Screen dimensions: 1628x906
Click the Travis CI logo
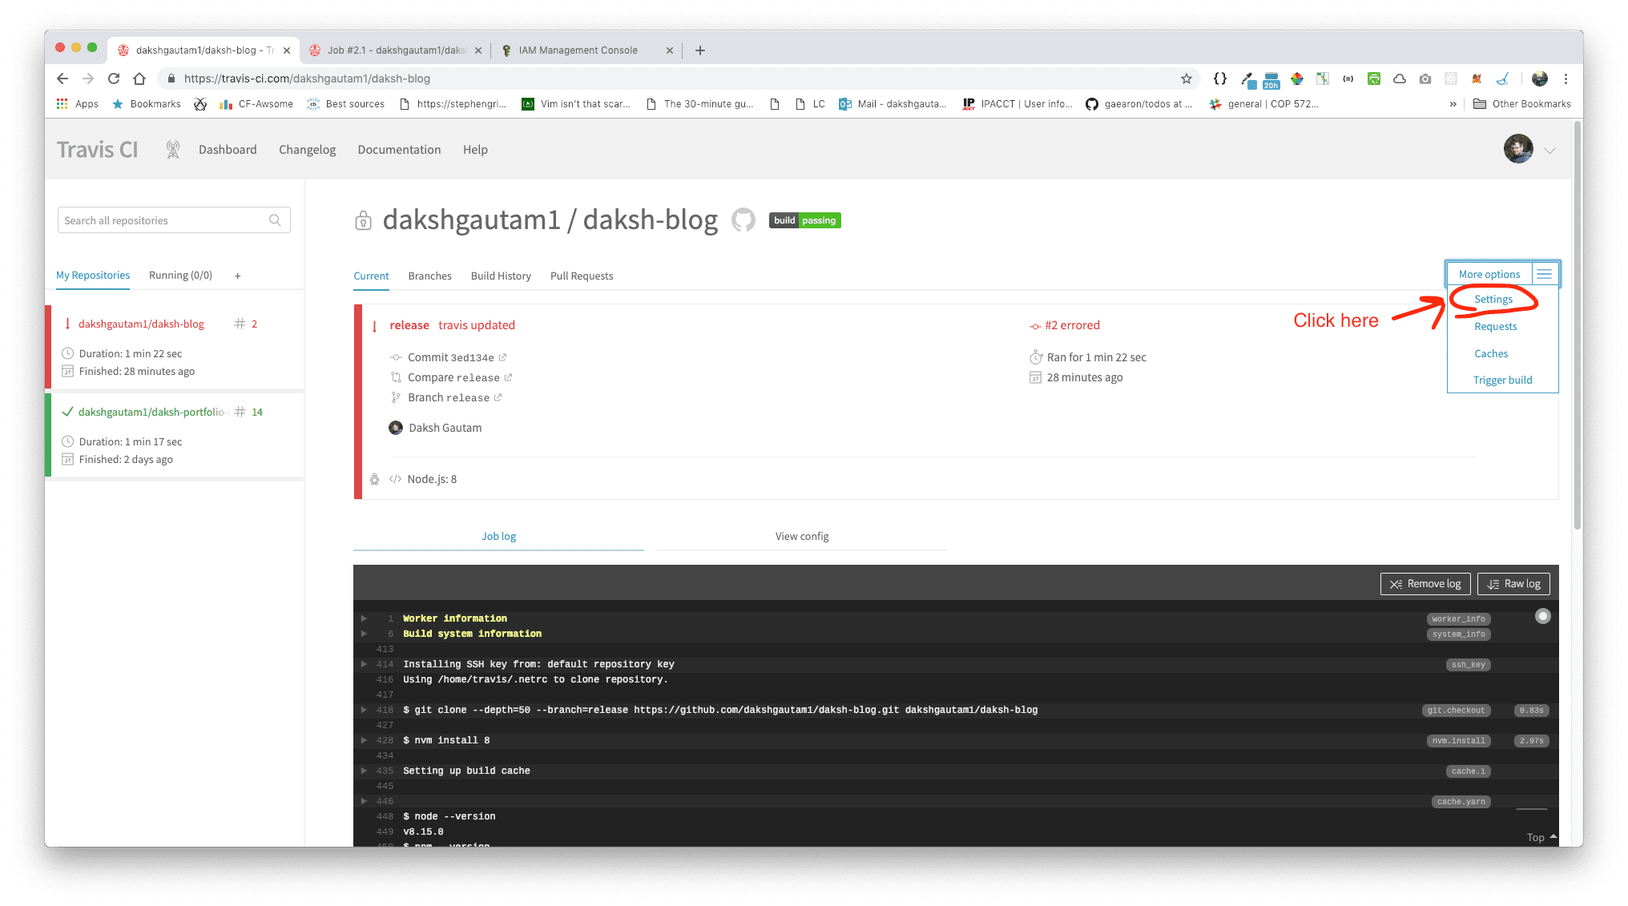tap(97, 150)
